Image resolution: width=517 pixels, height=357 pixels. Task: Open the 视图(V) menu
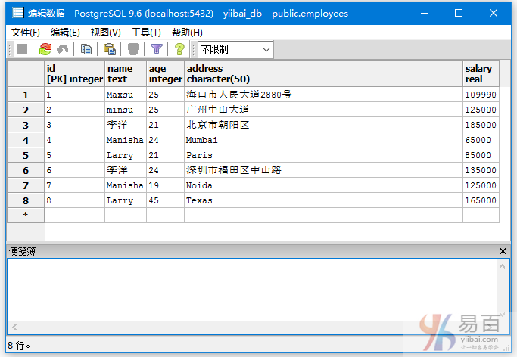tap(105, 32)
